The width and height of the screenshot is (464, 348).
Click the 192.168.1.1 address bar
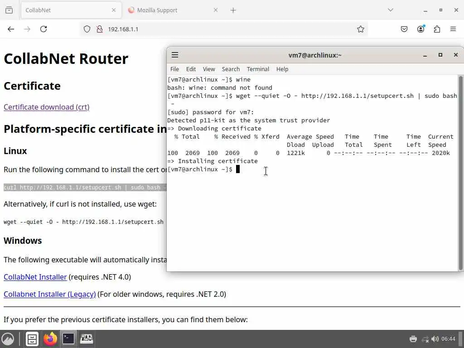[x=223, y=29]
